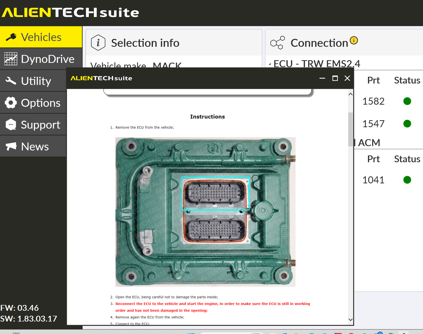
Task: Select the protocol 1547 row number
Action: pyautogui.click(x=373, y=124)
